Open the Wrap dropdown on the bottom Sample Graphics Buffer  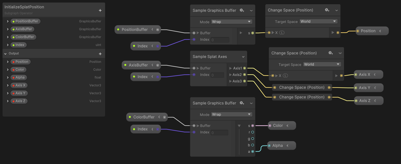[x=231, y=114]
